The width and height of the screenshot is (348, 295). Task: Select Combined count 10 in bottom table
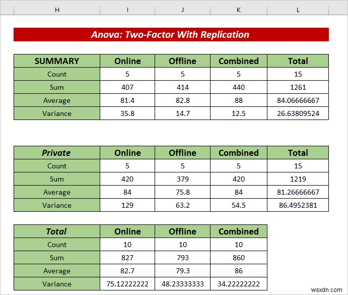coord(239,245)
